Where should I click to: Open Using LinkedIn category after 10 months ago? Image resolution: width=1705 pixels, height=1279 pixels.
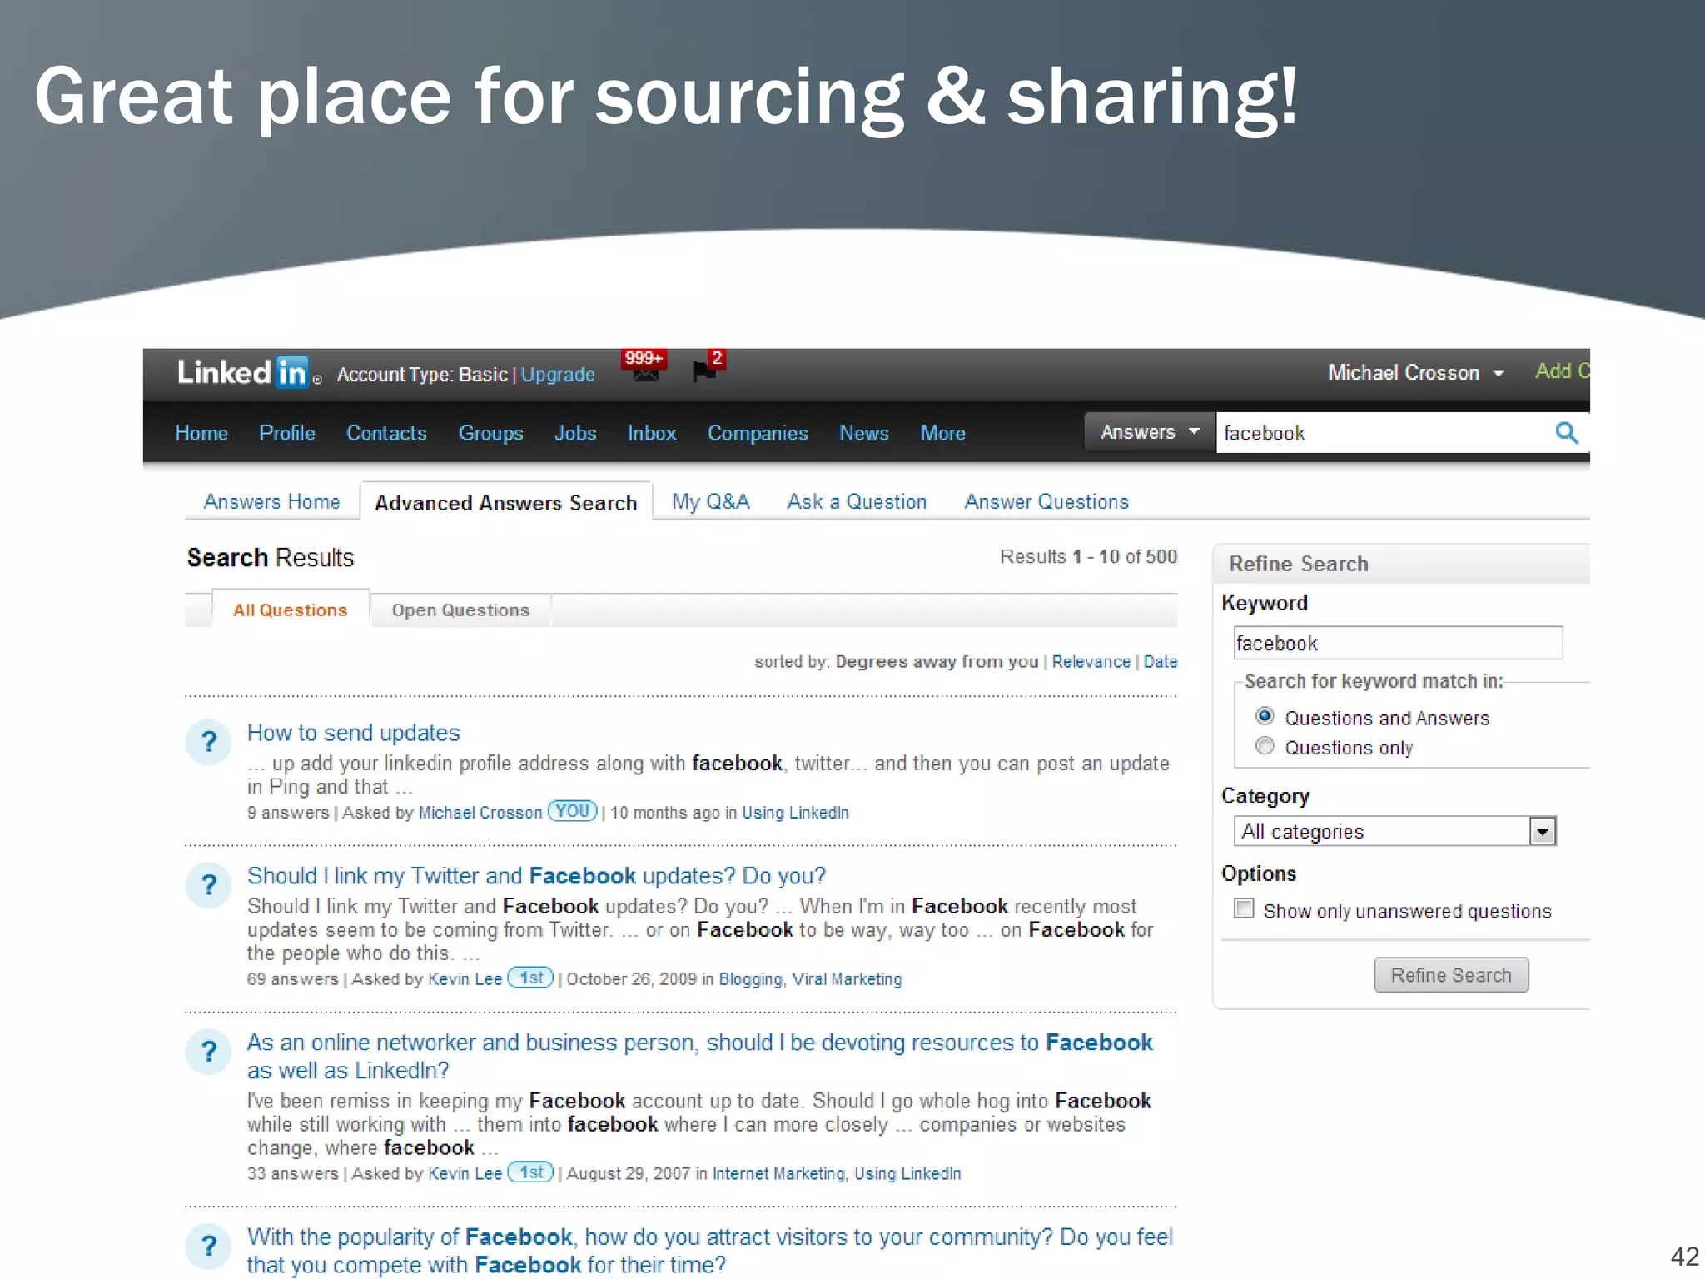(795, 812)
